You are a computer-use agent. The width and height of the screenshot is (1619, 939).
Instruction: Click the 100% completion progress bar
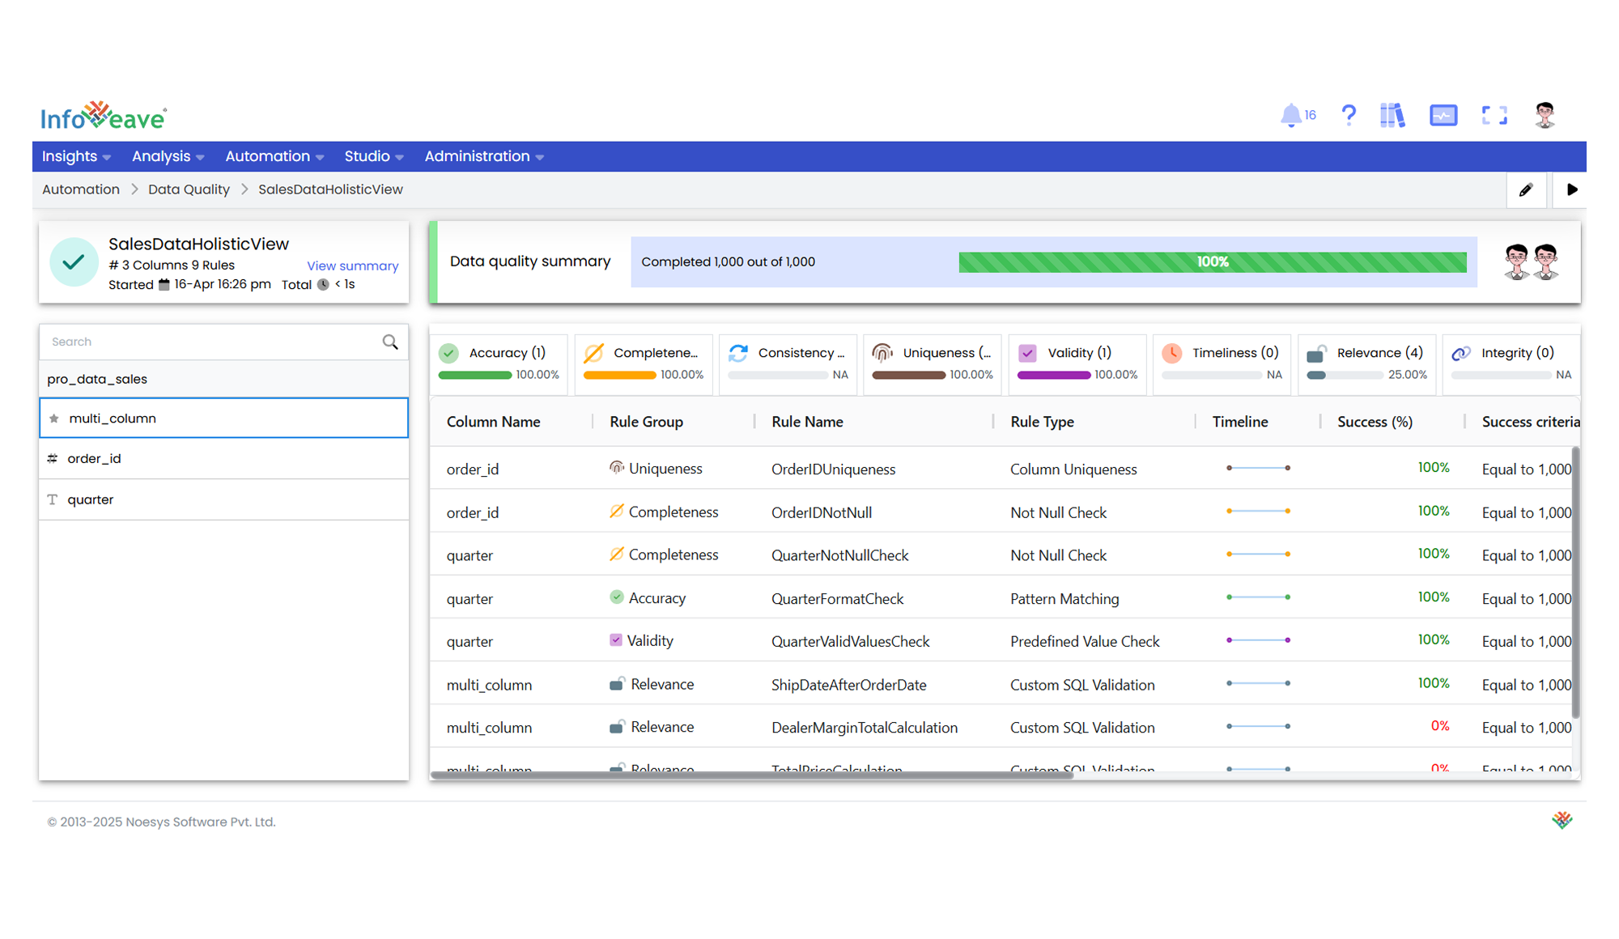1213,261
